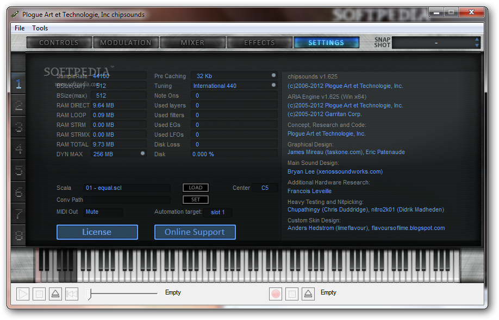499x320 pixels.
Task: Click the Francois Leveille credit text
Action: coord(309,191)
